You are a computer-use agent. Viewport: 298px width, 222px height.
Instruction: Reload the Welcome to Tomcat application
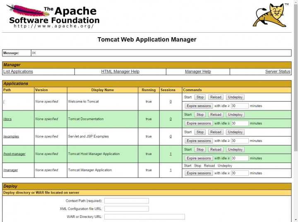pyautogui.click(x=216, y=97)
